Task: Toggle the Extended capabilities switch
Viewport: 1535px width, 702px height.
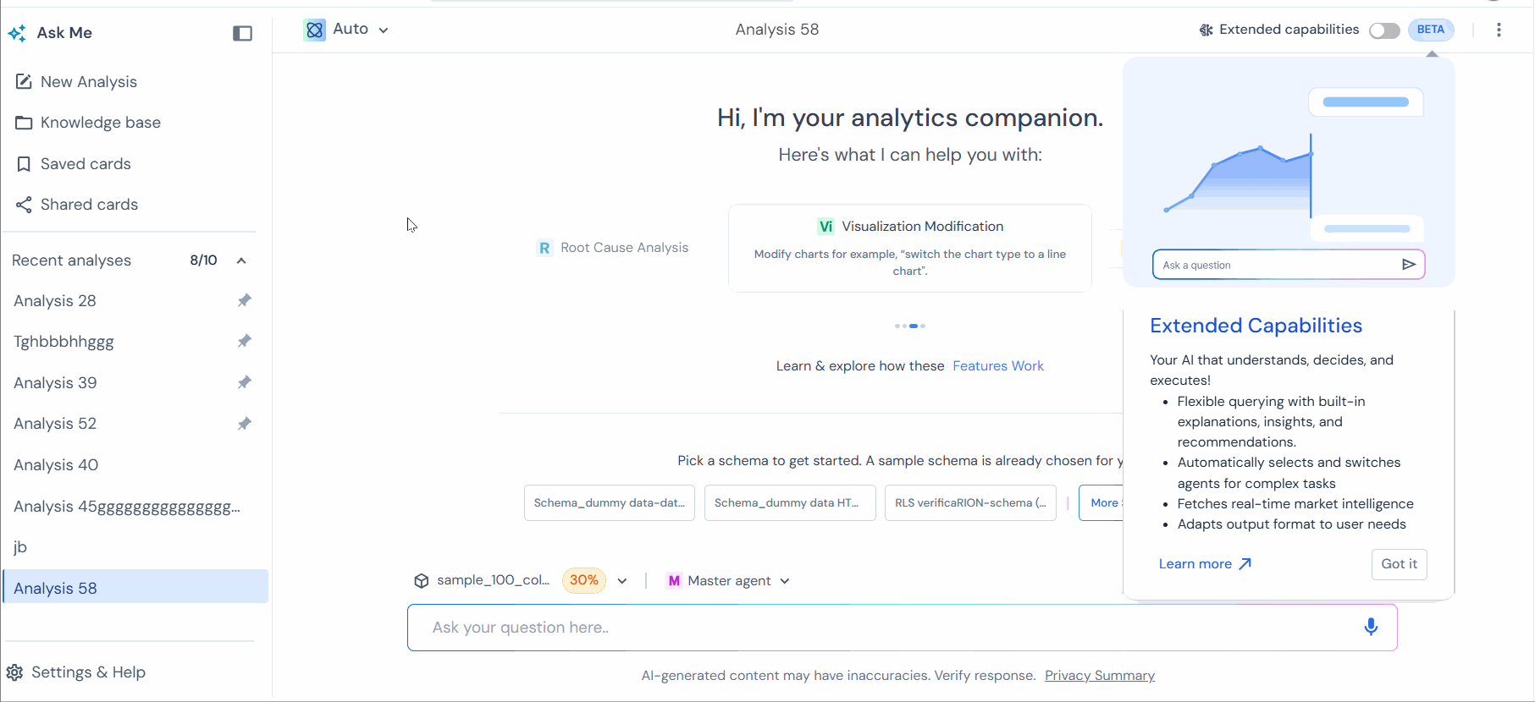Action: (x=1384, y=30)
